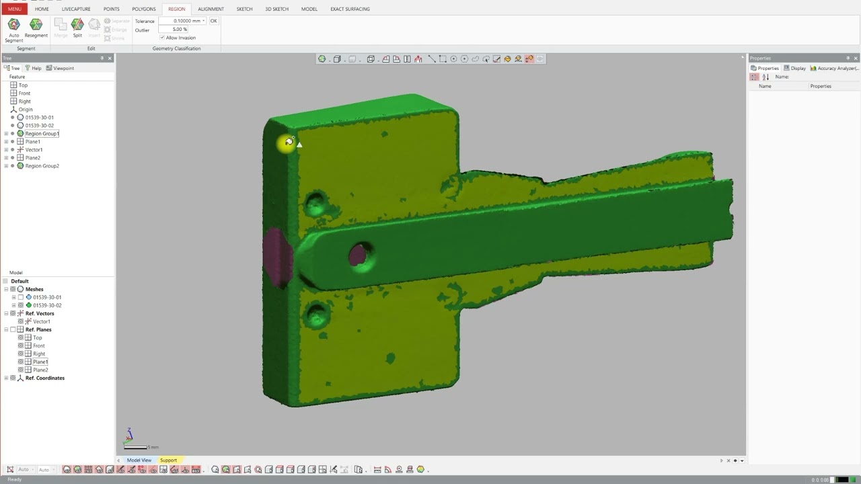Click the crop frame icon at the bottom left
Viewport: 861px width, 484px height.
(x=10, y=469)
